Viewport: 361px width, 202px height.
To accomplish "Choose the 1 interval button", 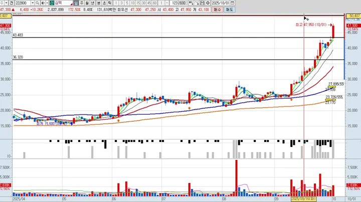I will pyautogui.click(x=116, y=3).
